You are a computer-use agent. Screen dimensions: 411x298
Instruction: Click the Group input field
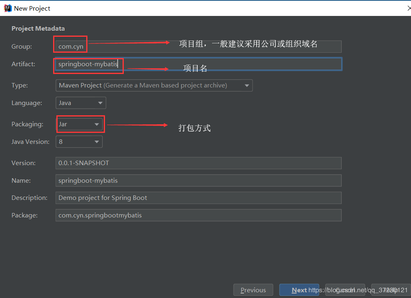(x=199, y=47)
